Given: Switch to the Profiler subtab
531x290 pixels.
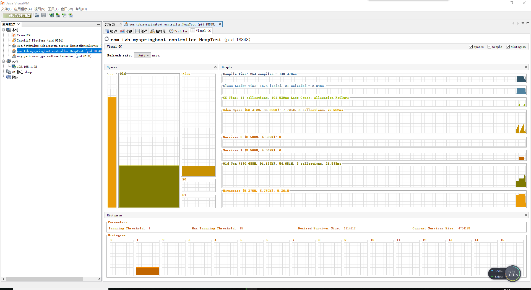Looking at the screenshot, I should pyautogui.click(x=178, y=31).
